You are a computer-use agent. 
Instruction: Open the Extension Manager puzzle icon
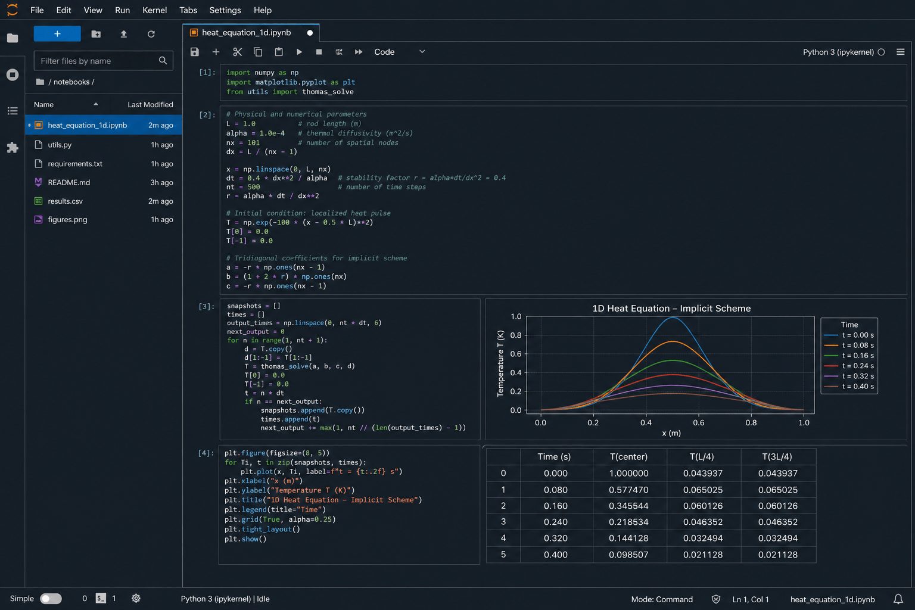click(x=13, y=147)
